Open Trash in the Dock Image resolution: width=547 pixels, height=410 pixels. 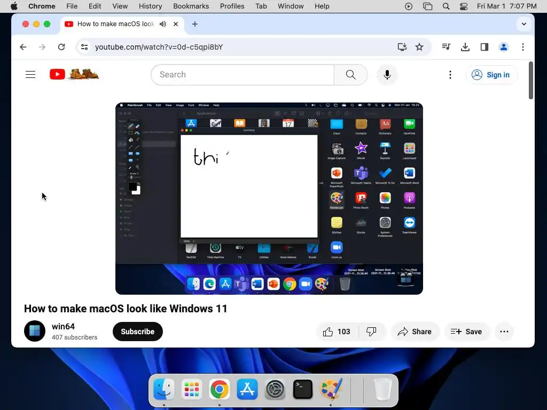point(382,389)
